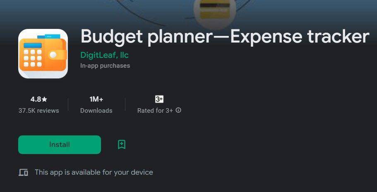Install the Budget planner app

click(60, 145)
